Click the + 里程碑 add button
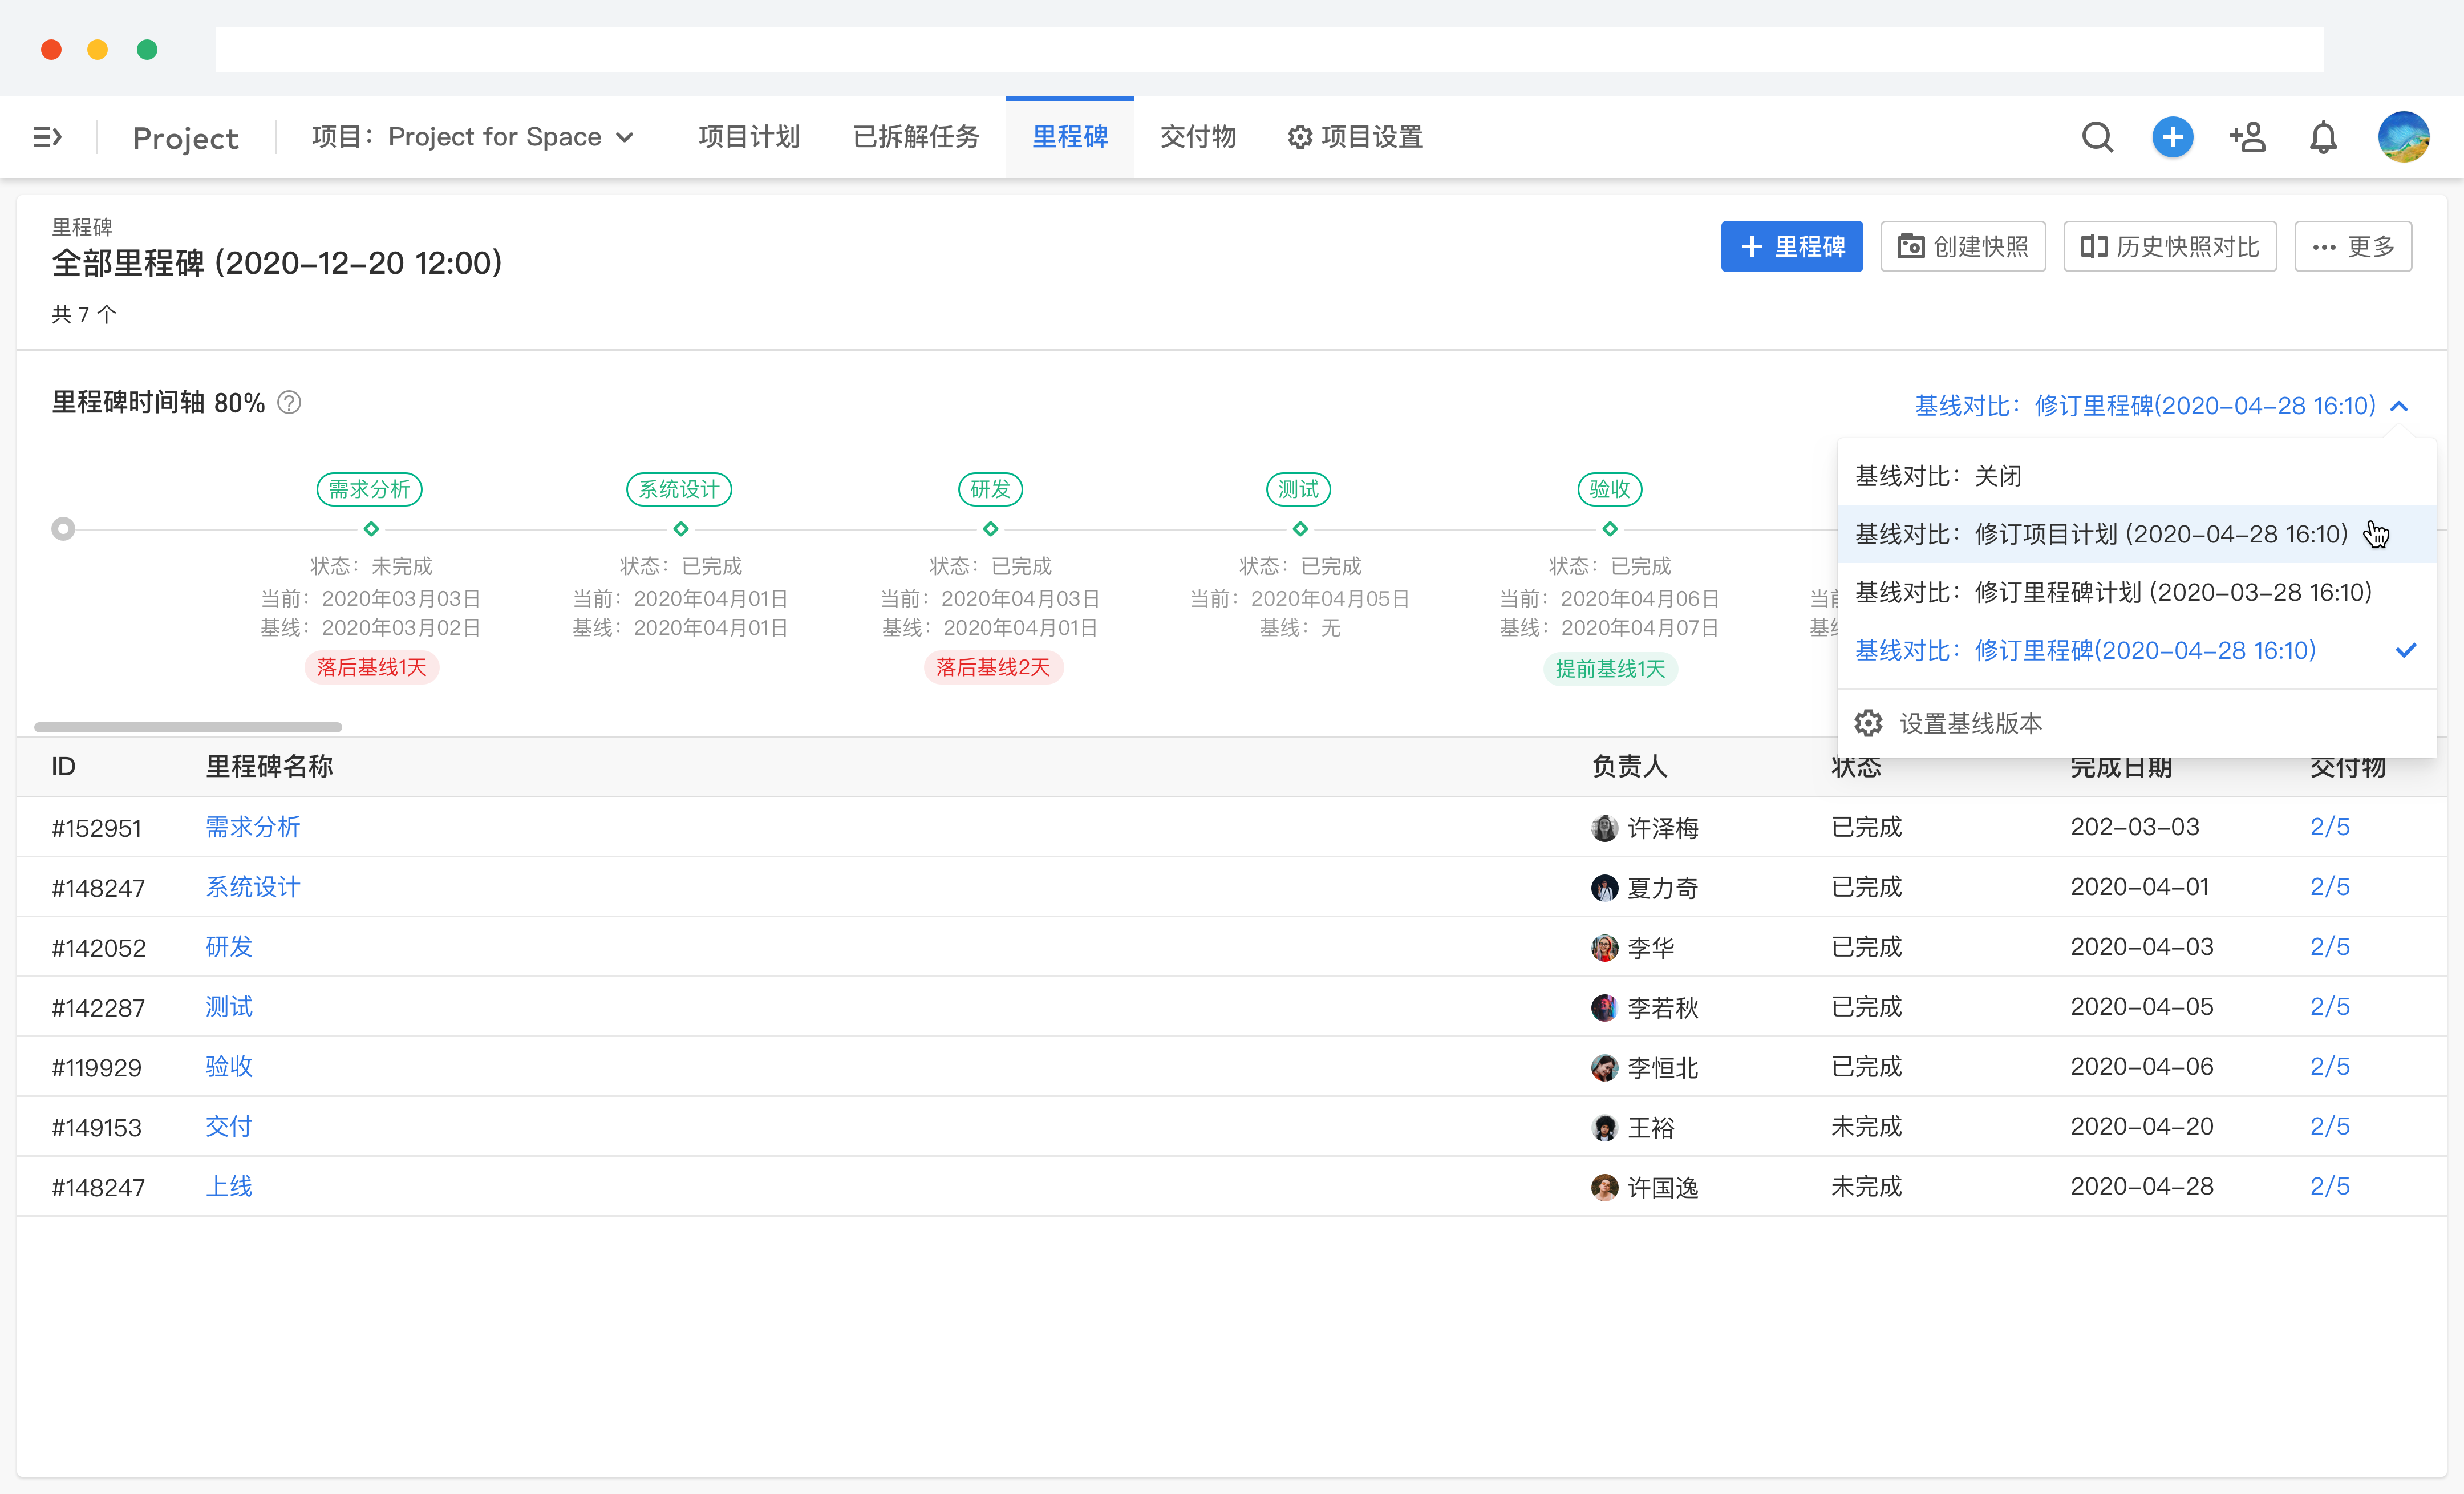2464x1494 pixels. 1791,246
